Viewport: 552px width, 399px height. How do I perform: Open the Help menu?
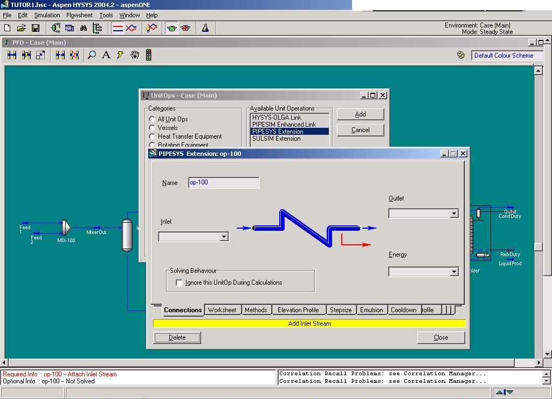(x=151, y=15)
